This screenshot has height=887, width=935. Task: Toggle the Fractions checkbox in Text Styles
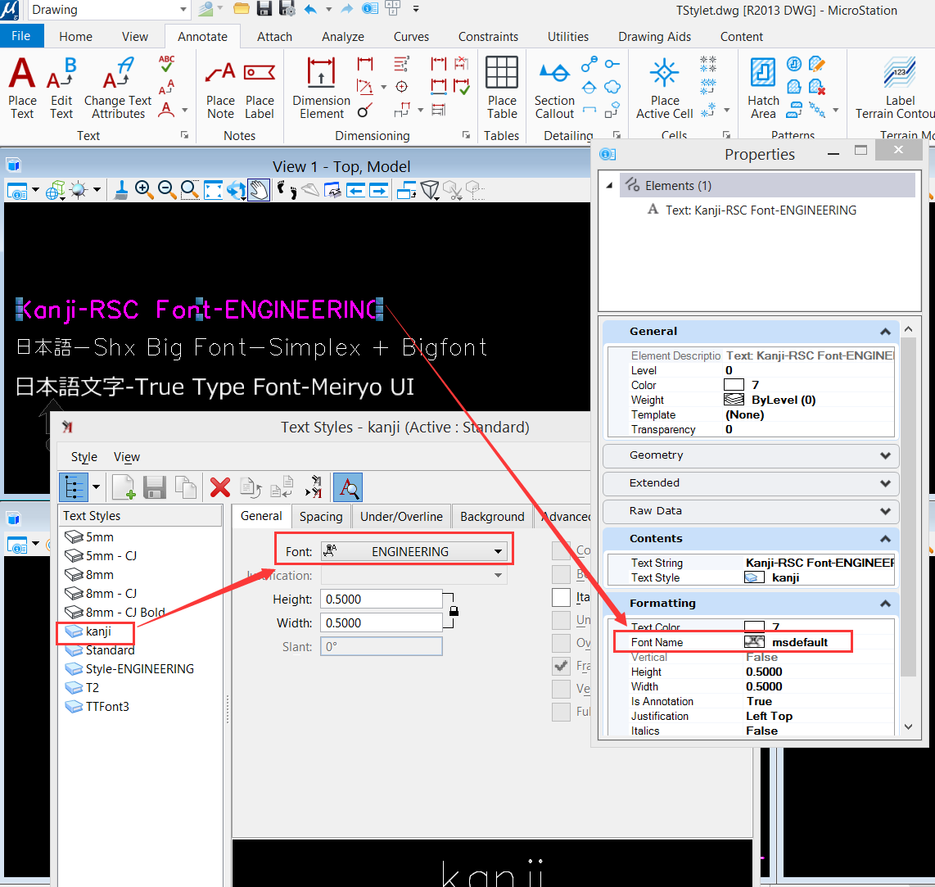coord(561,666)
